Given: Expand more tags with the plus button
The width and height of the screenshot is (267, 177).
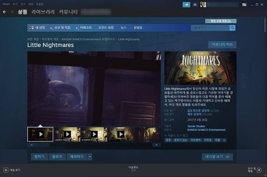Looking at the screenshot, I should [x=224, y=140].
